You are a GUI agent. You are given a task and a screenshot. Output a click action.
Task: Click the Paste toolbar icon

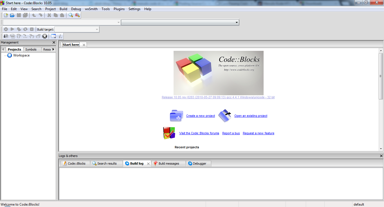[x=62, y=15]
